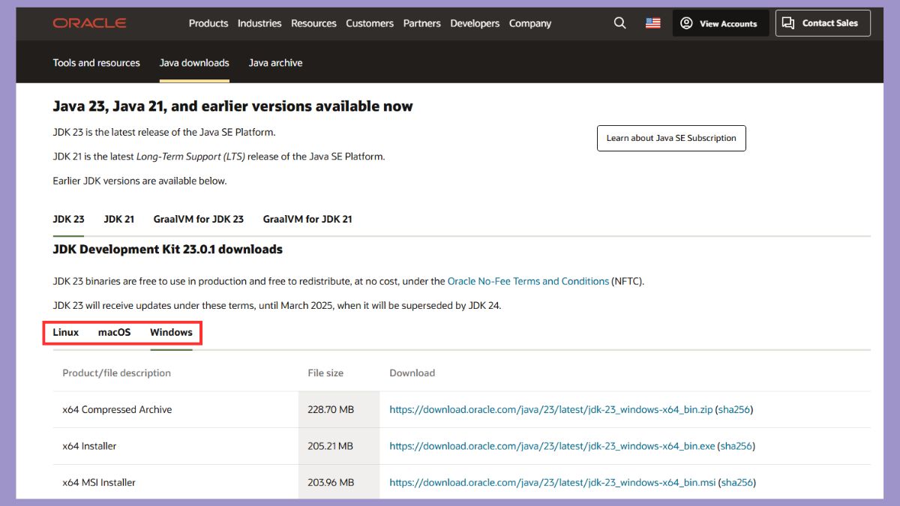Click the File size column header

325,373
